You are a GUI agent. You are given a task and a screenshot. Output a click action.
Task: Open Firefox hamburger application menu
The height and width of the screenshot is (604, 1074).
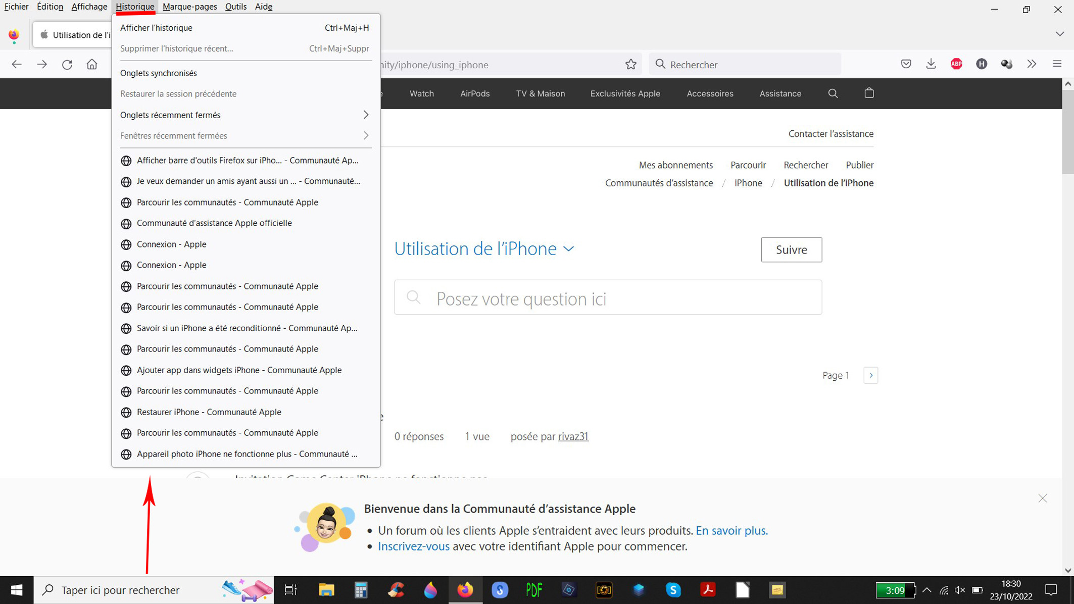[1057, 64]
